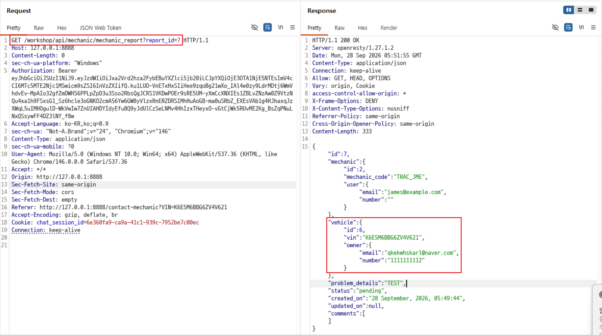
Task: Click the Authorization Bearer header line
Action: click(44, 71)
